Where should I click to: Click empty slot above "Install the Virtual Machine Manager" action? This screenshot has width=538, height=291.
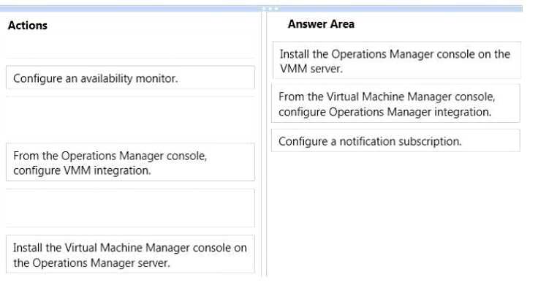[x=130, y=208]
